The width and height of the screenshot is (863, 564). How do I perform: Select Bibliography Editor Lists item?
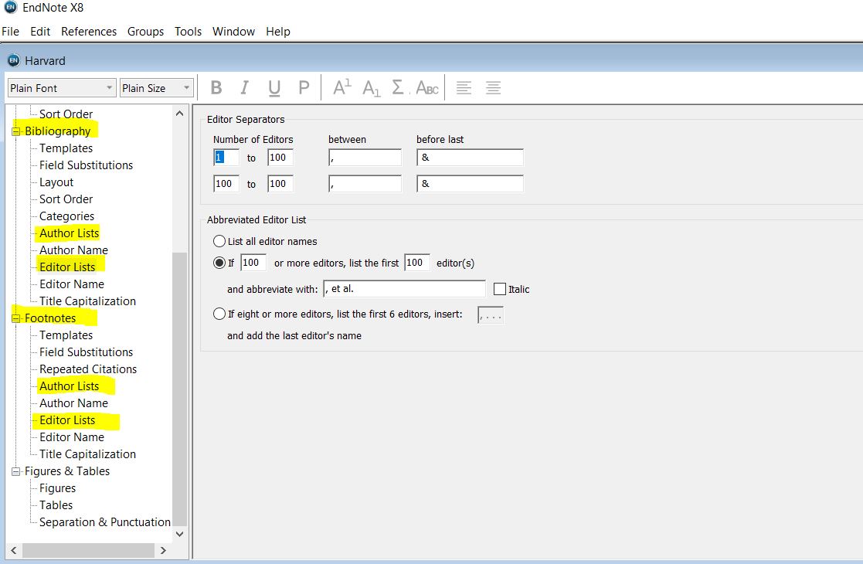(x=67, y=267)
